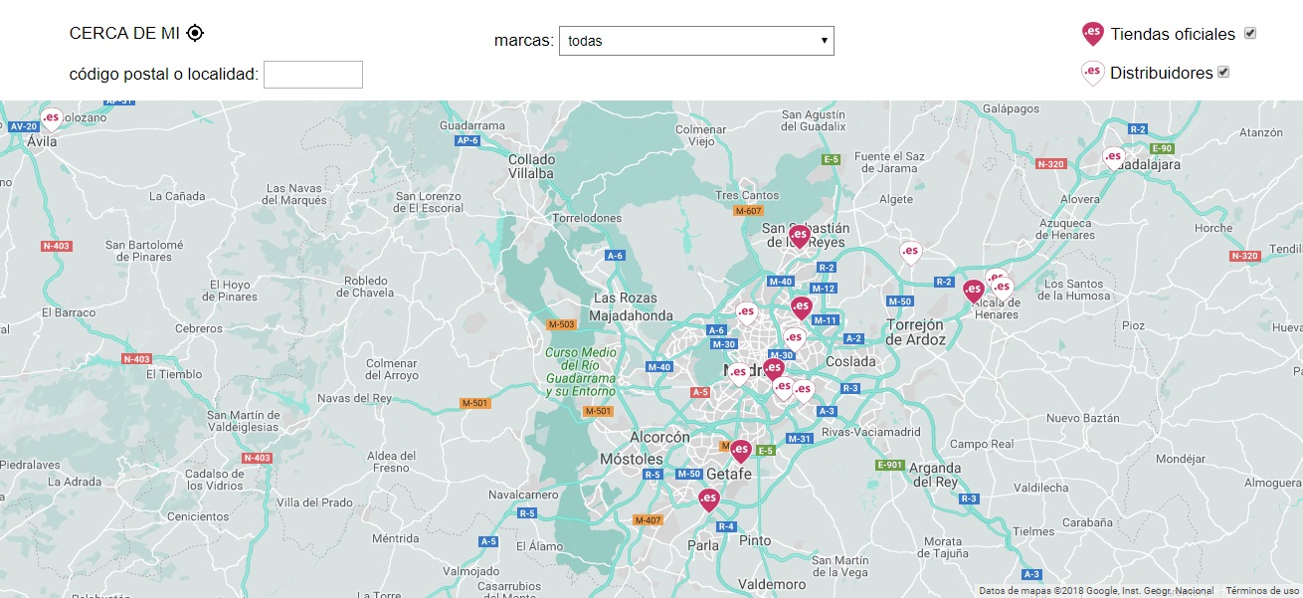This screenshot has height=598, width=1303.
Task: Click the código postal o localidad field
Action: click(x=313, y=74)
